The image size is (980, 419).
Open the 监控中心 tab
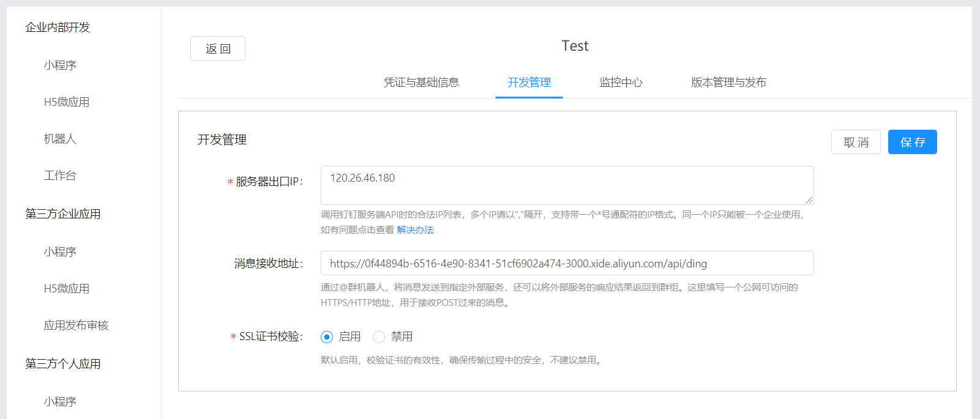point(621,83)
